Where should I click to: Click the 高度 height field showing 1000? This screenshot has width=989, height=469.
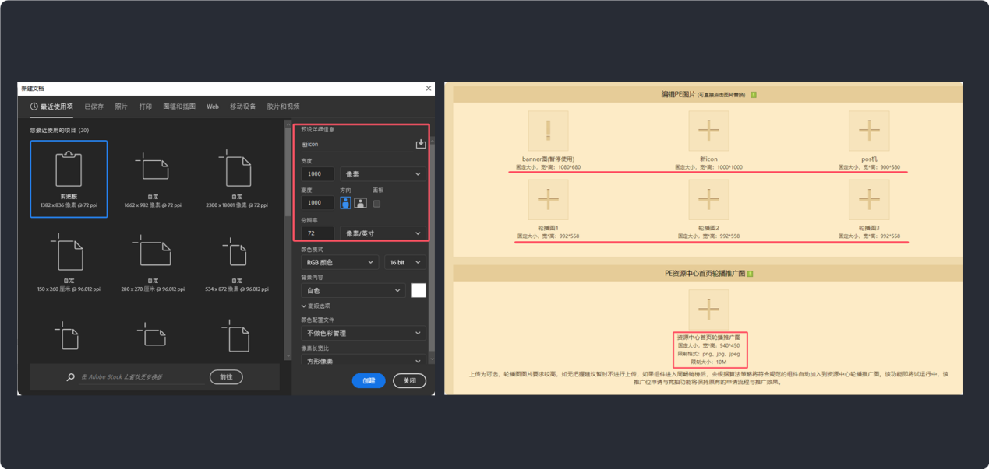tap(318, 203)
